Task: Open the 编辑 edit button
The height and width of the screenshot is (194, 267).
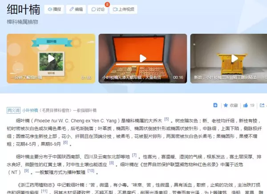Action: (76, 9)
